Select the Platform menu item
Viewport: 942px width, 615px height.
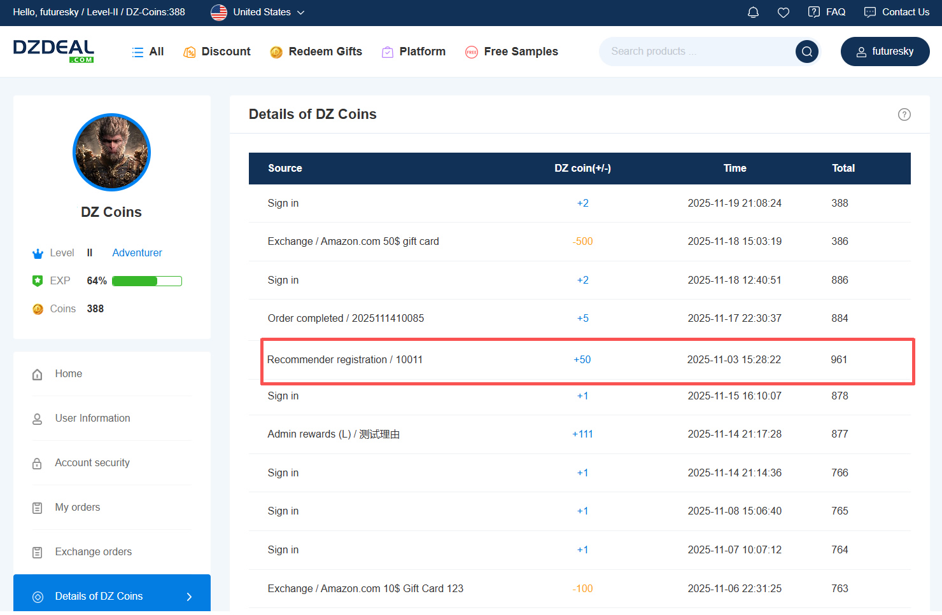(x=414, y=52)
